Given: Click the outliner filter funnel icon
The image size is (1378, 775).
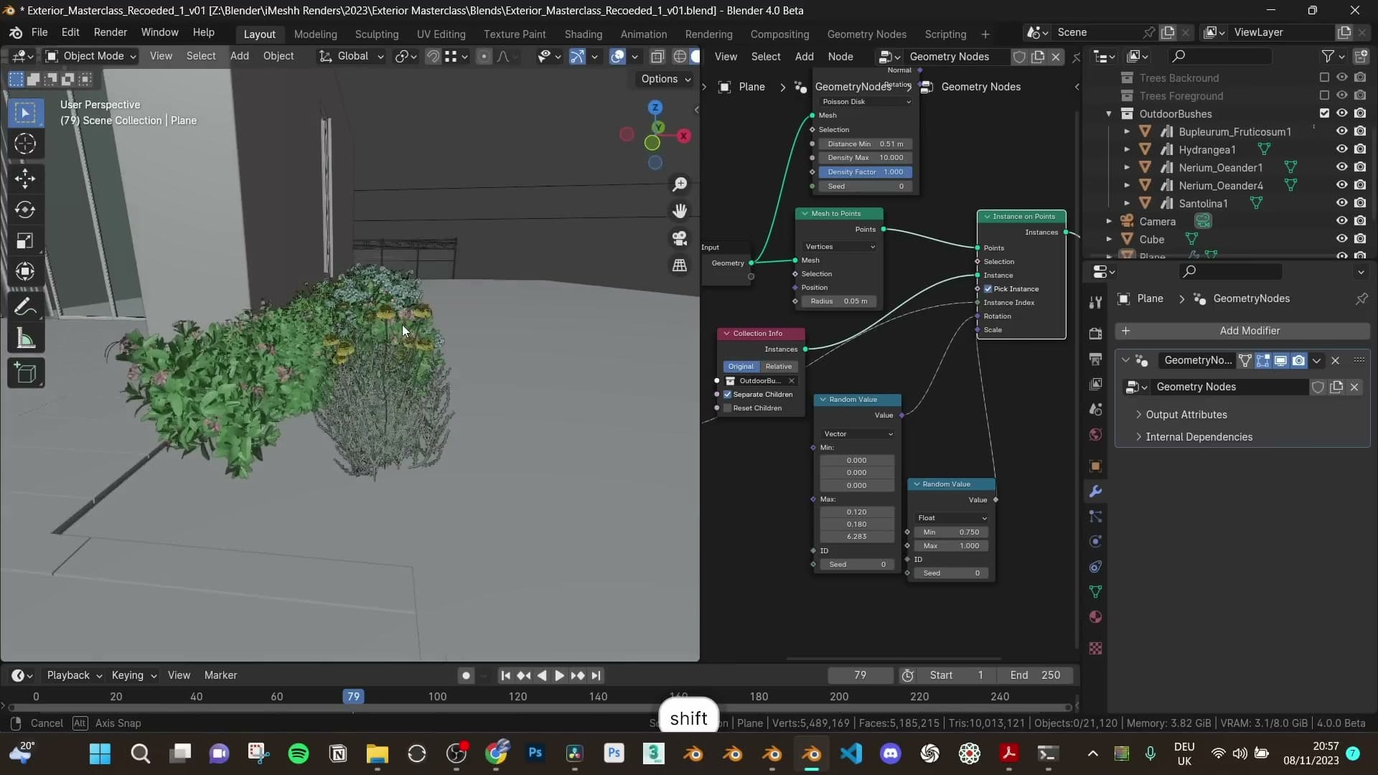Looking at the screenshot, I should point(1328,56).
